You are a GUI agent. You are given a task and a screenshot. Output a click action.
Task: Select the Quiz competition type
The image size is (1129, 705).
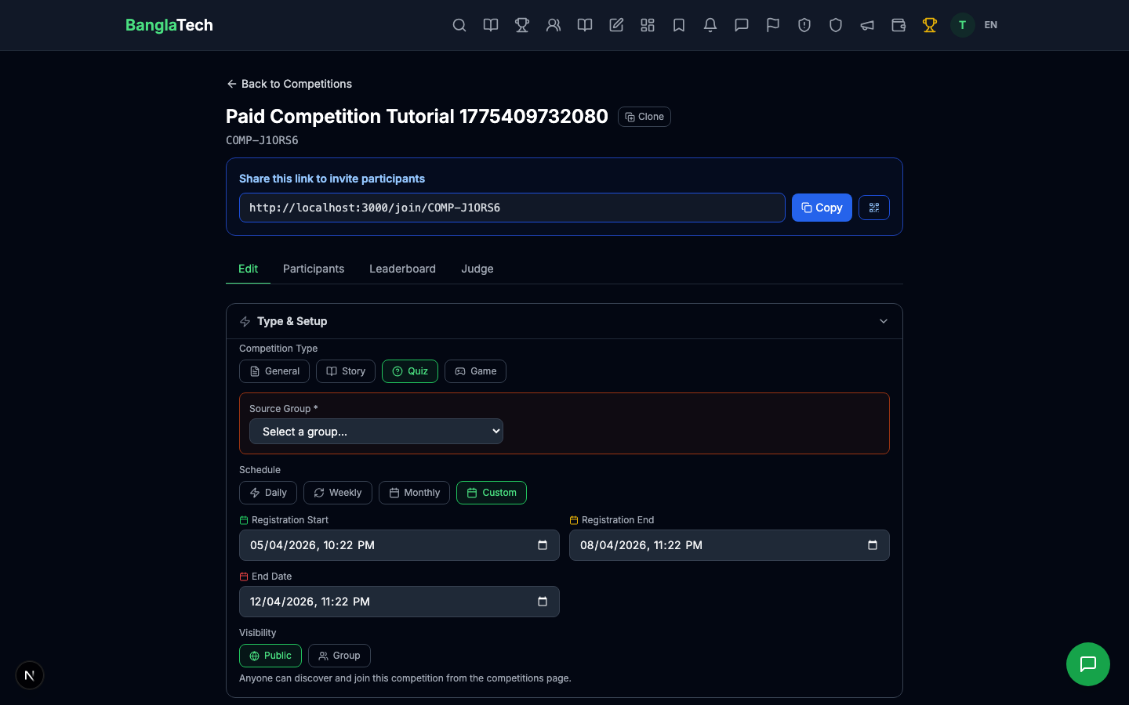click(409, 371)
